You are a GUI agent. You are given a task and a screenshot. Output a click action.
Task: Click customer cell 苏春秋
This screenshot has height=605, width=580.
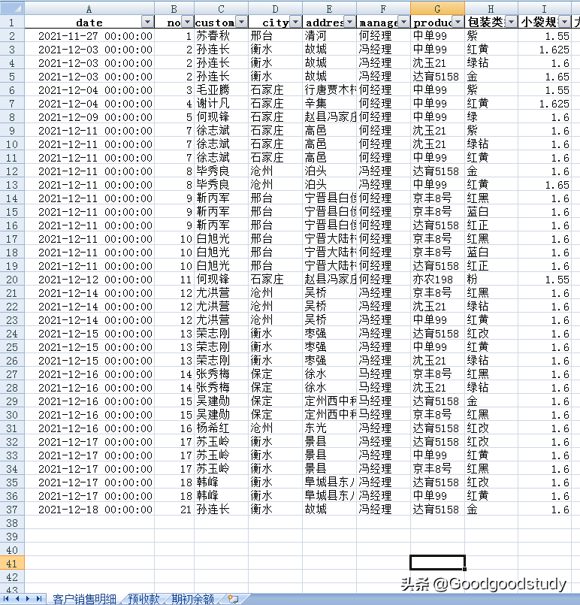[222, 36]
